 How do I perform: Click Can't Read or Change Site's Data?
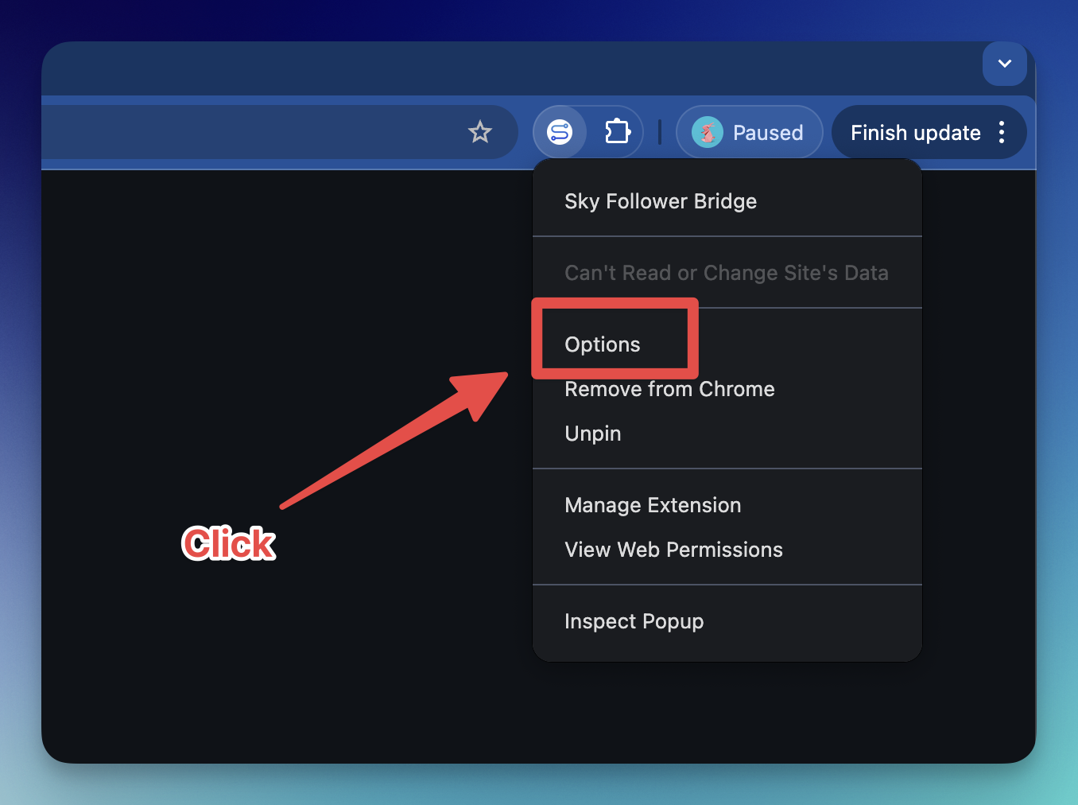coord(726,273)
